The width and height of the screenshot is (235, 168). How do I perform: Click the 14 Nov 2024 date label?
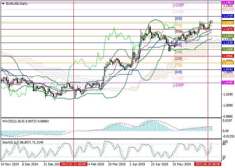9,165
